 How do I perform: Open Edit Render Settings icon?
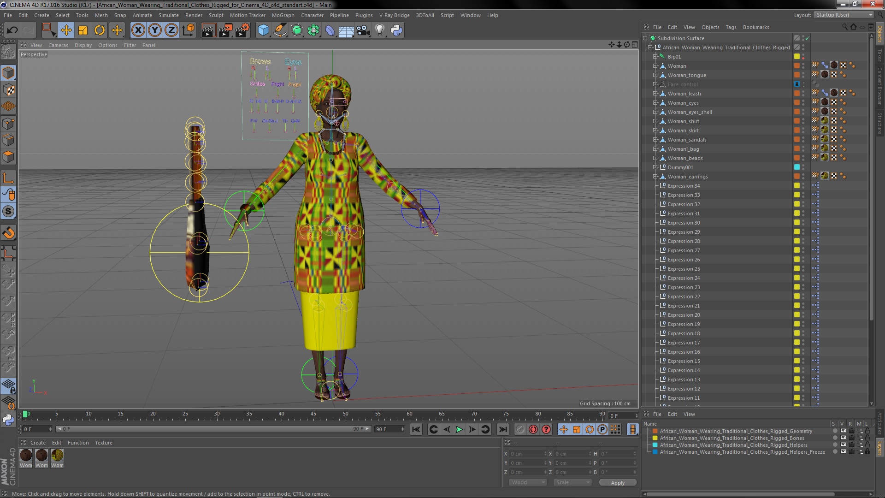point(242,30)
